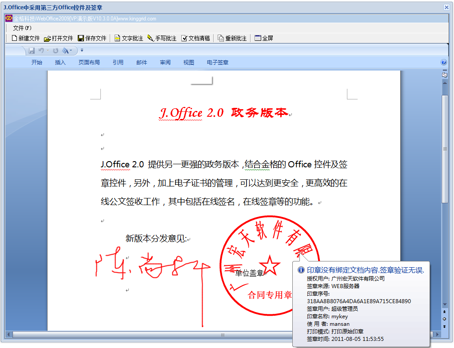Click the red 合同专用章 company seal
The image size is (454, 348).
270,265
